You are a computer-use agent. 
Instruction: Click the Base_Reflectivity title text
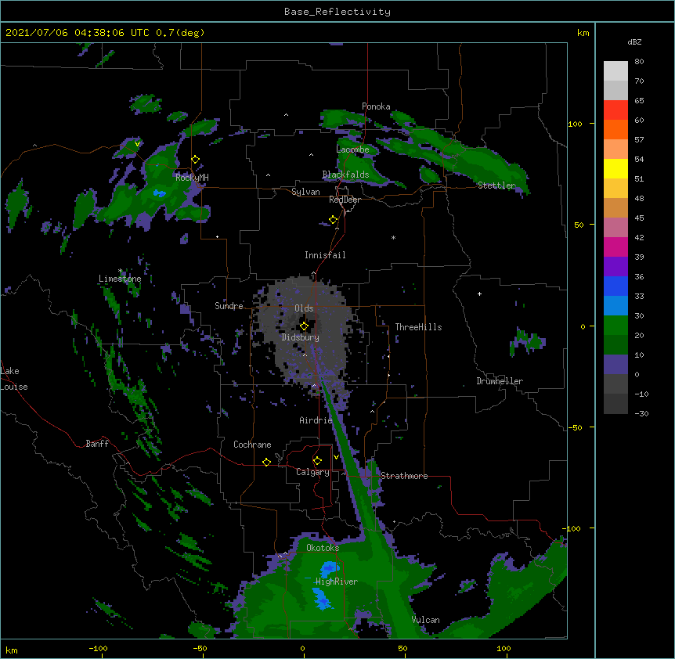pyautogui.click(x=337, y=12)
